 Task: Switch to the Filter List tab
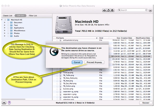click(x=33, y=16)
